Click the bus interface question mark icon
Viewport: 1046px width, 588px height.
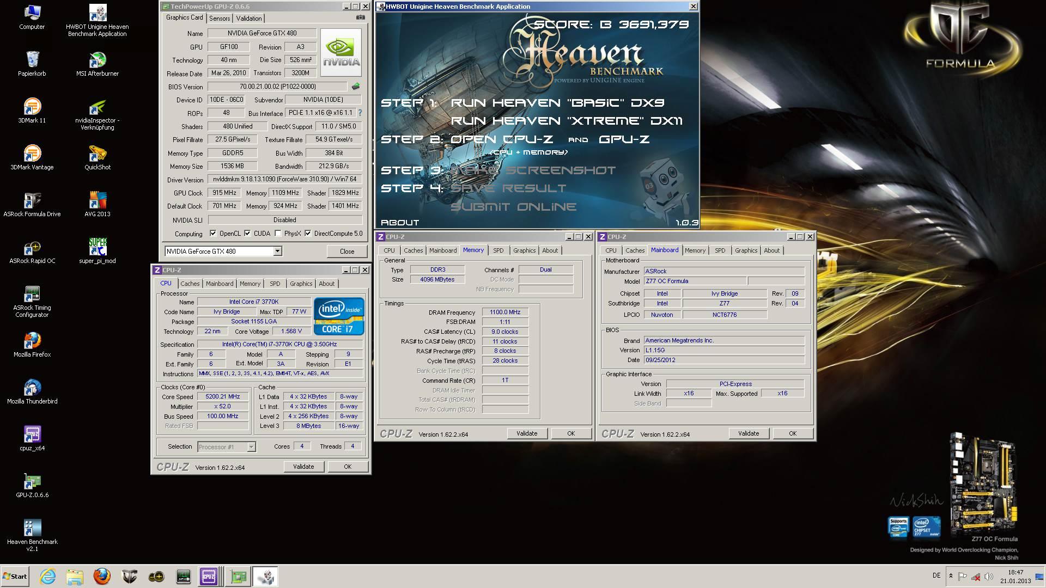360,113
